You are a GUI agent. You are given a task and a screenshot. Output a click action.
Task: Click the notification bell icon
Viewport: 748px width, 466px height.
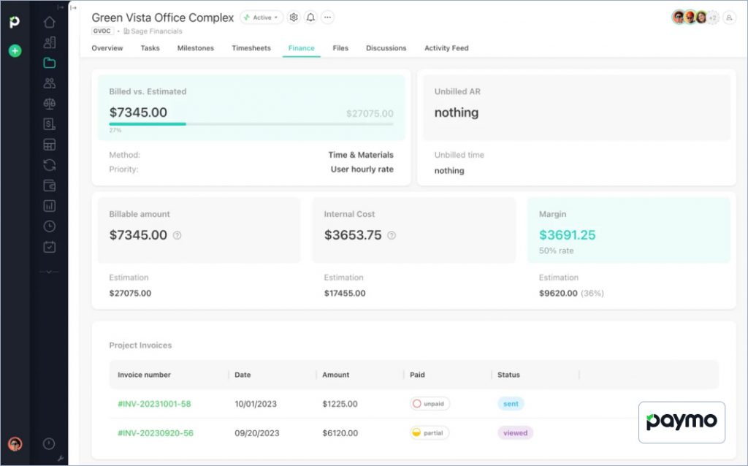point(310,18)
